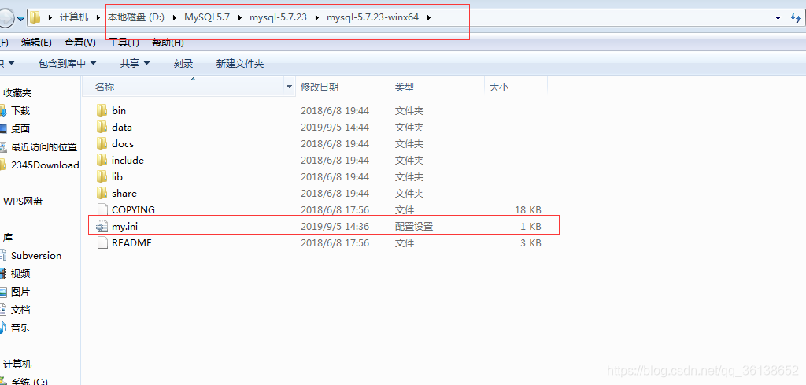This screenshot has width=806, height=385.
Task: Select 计算机 in navigation pane
Action: click(17, 365)
